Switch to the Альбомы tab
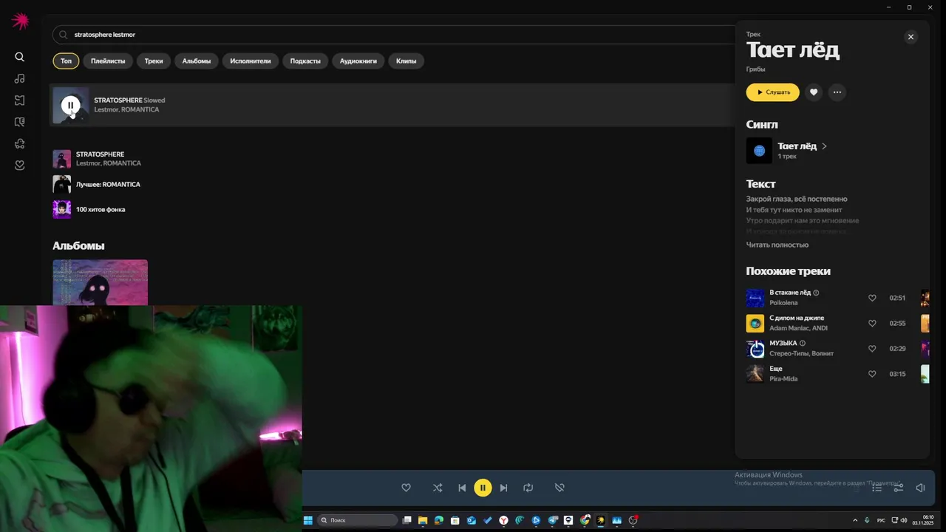946x532 pixels. pos(197,61)
